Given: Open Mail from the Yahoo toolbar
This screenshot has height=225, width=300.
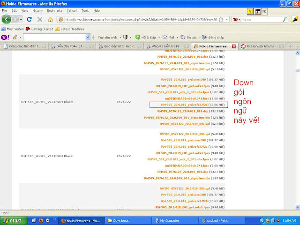Looking at the screenshot, I should [x=168, y=37].
